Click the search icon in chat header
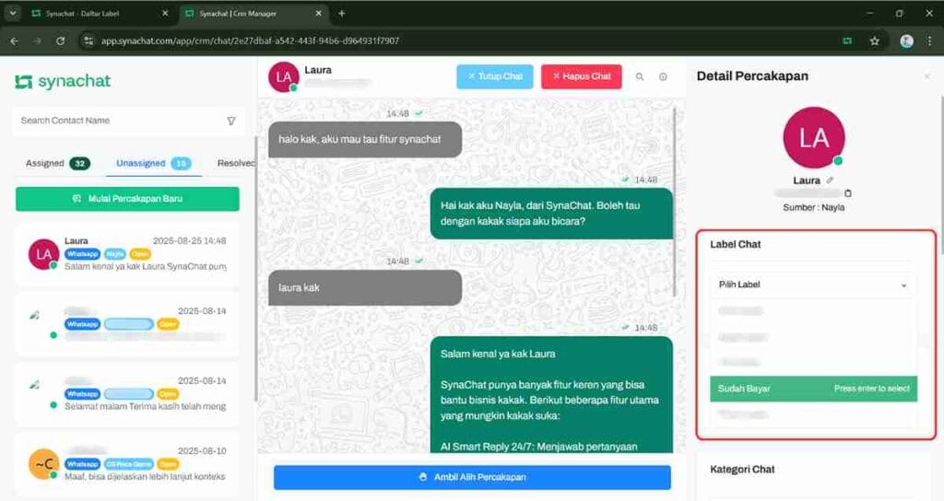Image resolution: width=944 pixels, height=501 pixels. click(x=640, y=77)
